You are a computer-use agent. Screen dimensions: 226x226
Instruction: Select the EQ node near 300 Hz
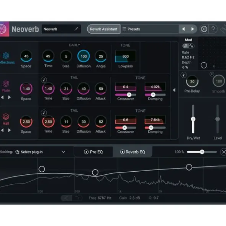click(x=95, y=172)
